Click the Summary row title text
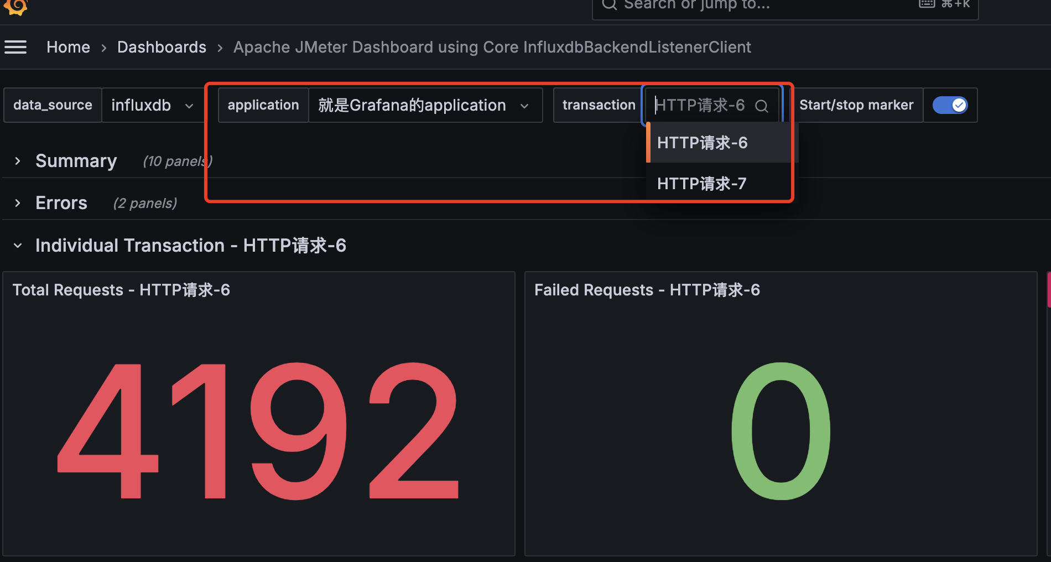 (x=76, y=161)
